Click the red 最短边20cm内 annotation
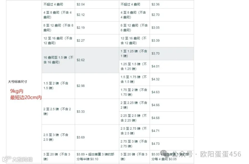Image resolution: width=249 pixels, height=164 pixels. [x=26, y=97]
